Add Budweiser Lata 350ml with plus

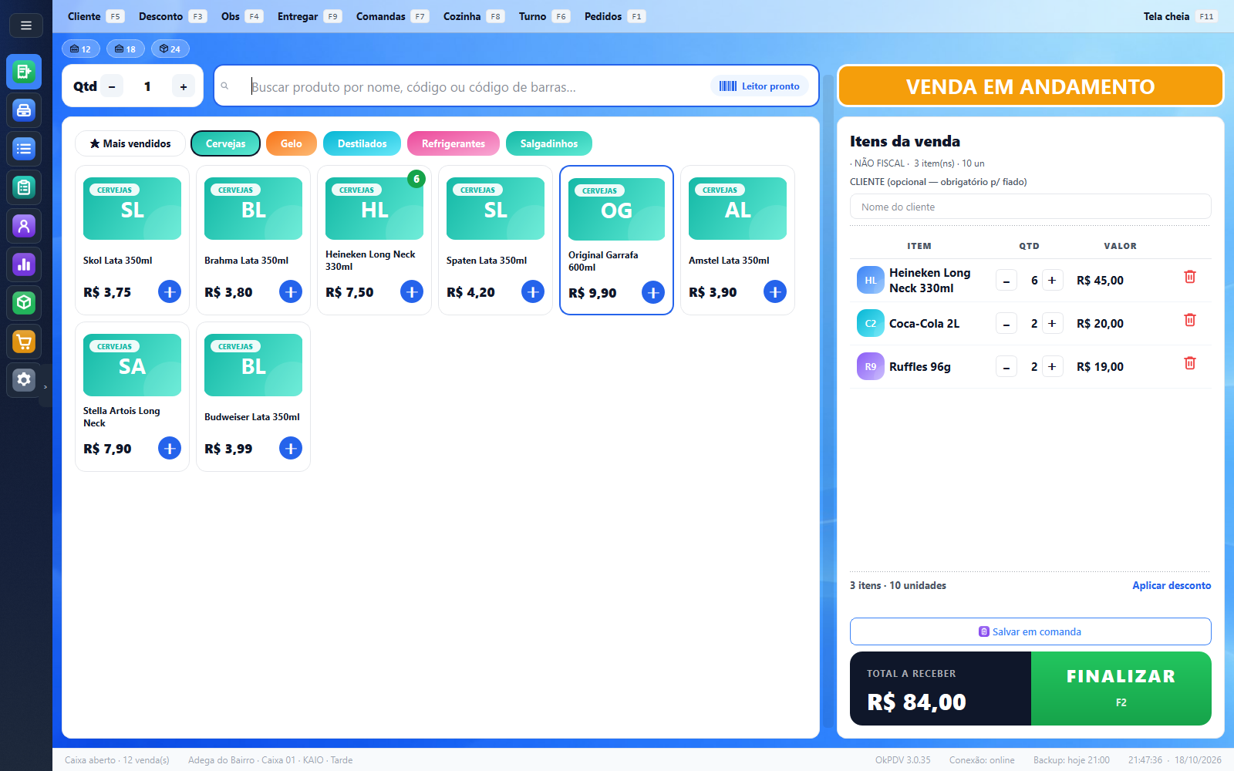click(291, 448)
